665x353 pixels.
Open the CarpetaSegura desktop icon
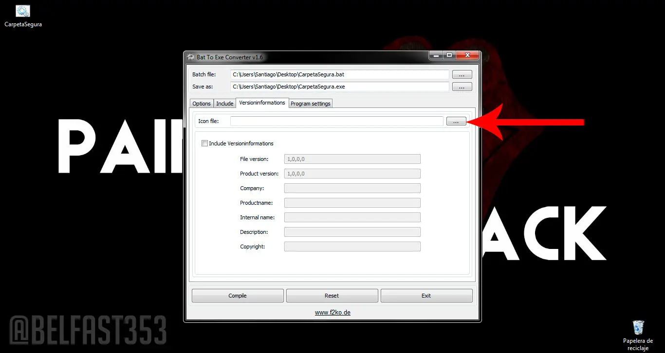click(23, 16)
